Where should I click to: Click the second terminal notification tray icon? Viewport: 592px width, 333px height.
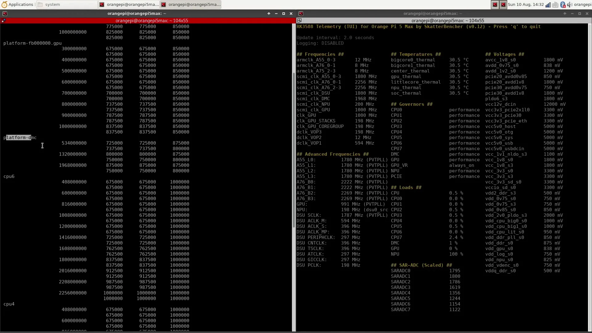503,5
